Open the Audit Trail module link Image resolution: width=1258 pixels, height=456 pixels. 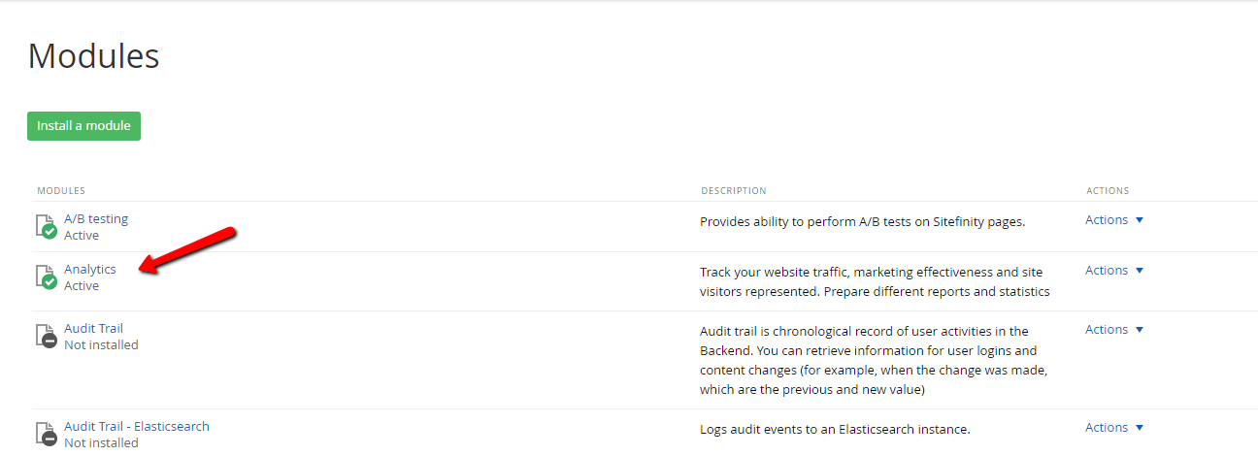[x=93, y=329]
